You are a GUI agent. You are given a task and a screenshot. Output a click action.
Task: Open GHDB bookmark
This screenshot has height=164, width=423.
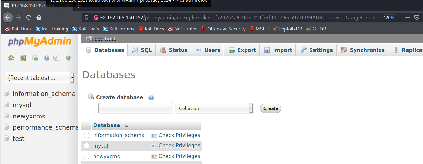coord(316,29)
